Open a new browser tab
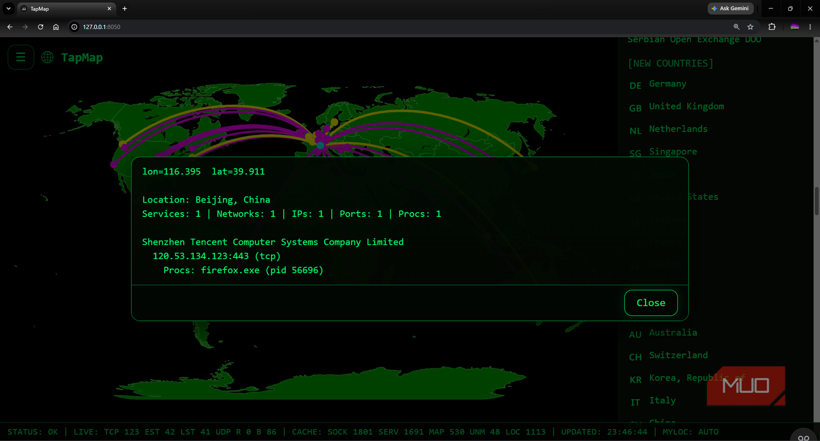Screen dimensions: 820x441 click(125, 9)
